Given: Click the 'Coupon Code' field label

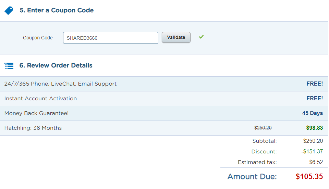Looking at the screenshot, I should [38, 38].
